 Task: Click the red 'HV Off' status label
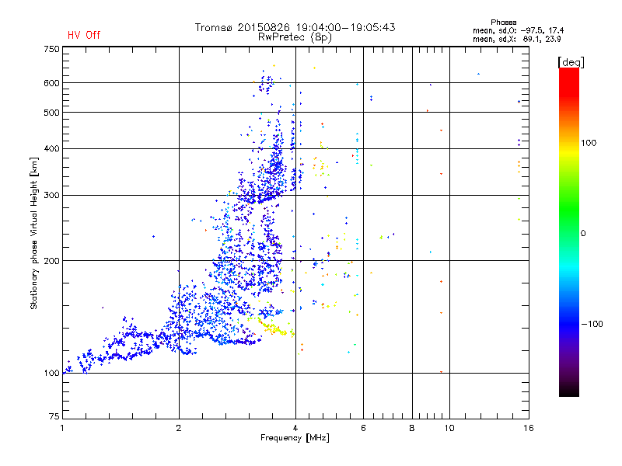tap(84, 35)
